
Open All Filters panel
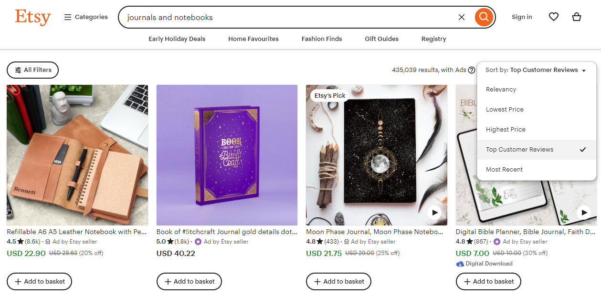tap(32, 70)
